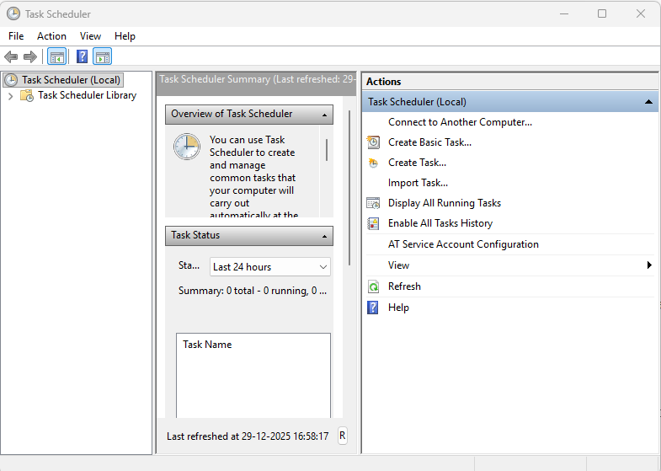Screen dimensions: 661x471
Task: Click the blue Help icon in the toolbar
Action: (x=82, y=56)
